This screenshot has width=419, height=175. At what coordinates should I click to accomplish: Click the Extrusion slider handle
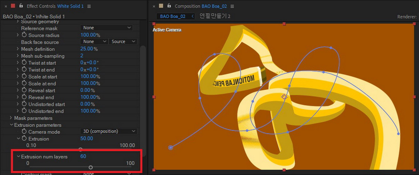(80, 149)
